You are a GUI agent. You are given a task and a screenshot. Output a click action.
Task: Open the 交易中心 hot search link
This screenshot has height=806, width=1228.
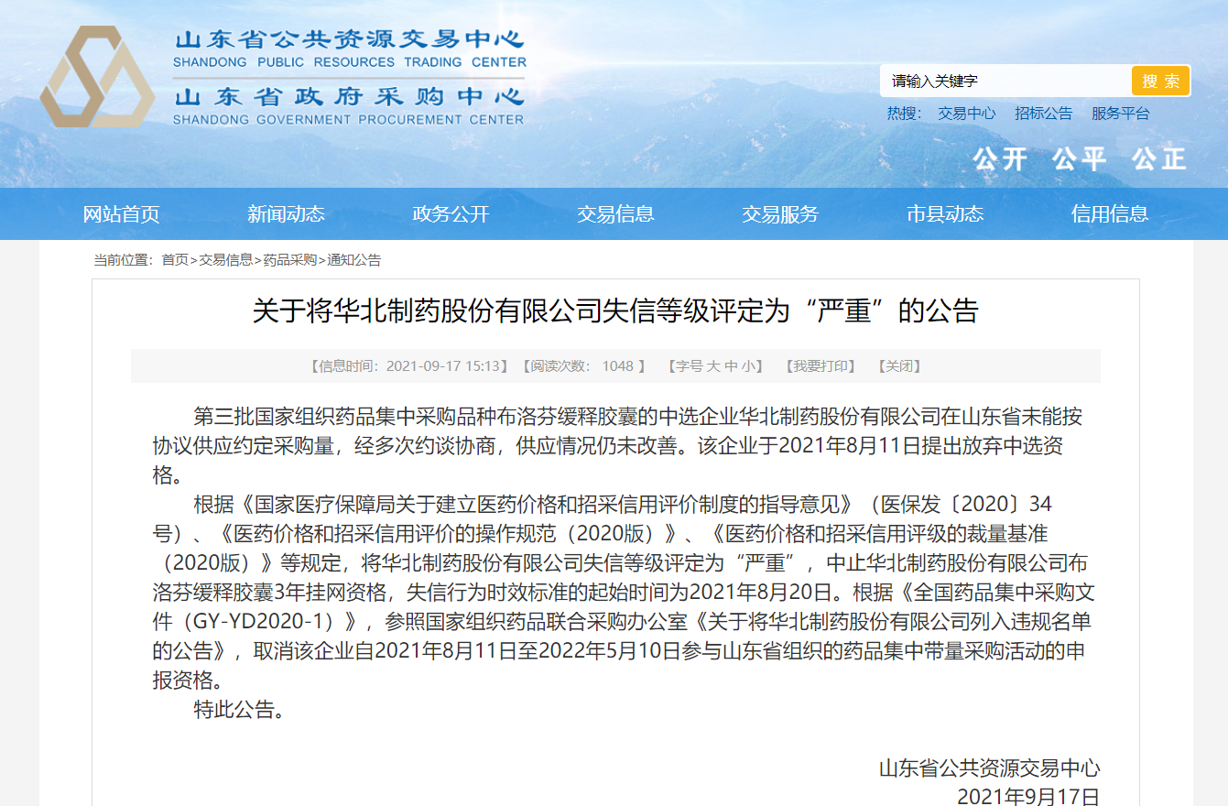pos(967,113)
